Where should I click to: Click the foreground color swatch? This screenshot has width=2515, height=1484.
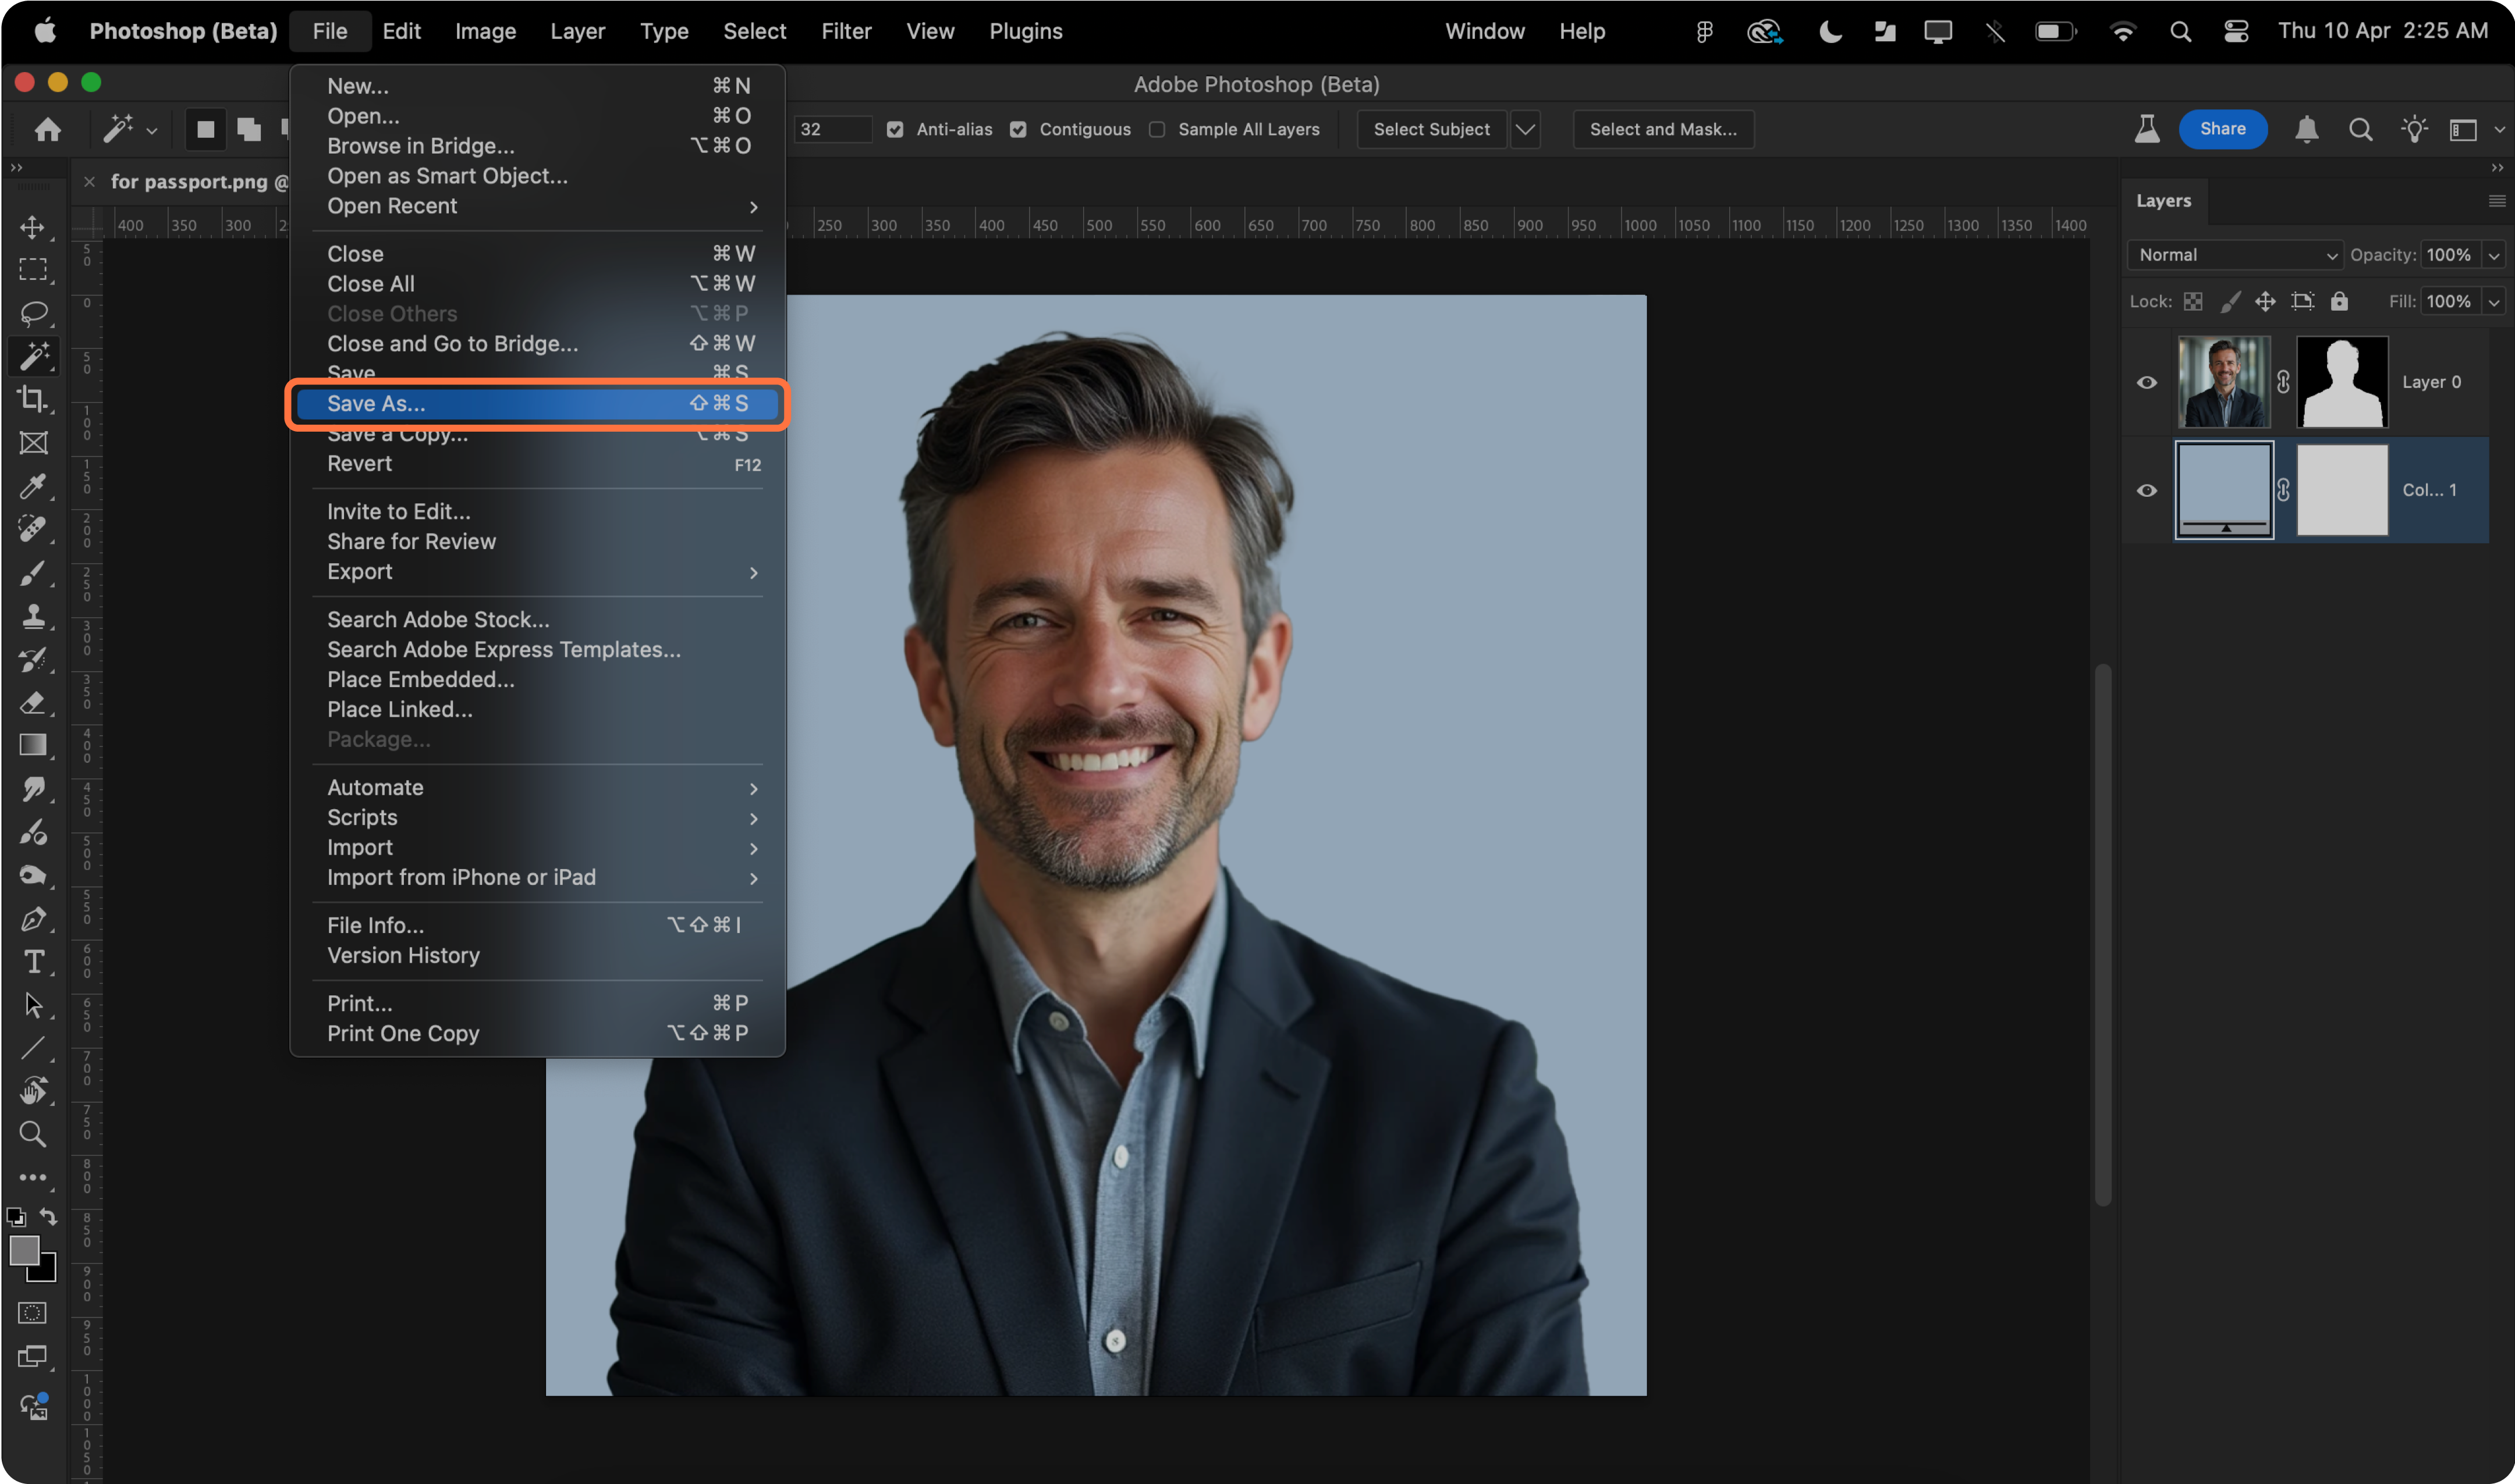[24, 1251]
